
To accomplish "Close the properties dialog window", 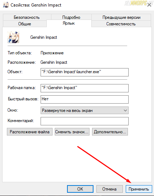I will coord(149,5).
